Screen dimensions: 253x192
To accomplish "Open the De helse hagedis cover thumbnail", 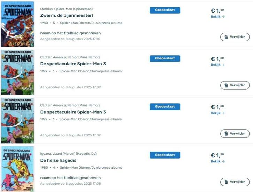I will coord(17,169).
